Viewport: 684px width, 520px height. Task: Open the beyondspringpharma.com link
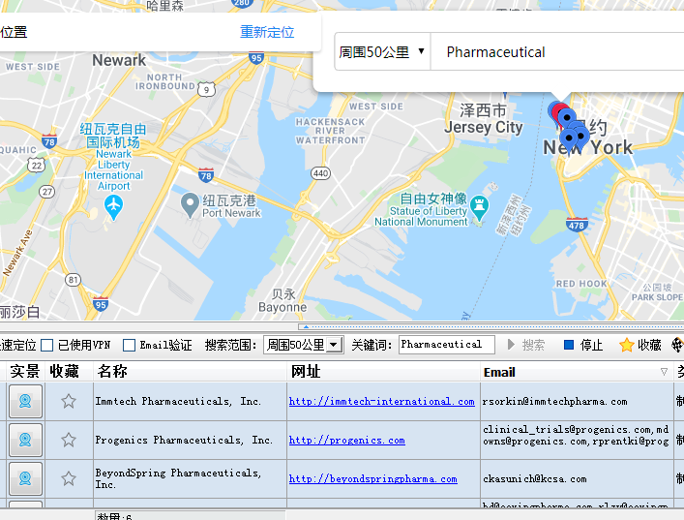pos(373,479)
